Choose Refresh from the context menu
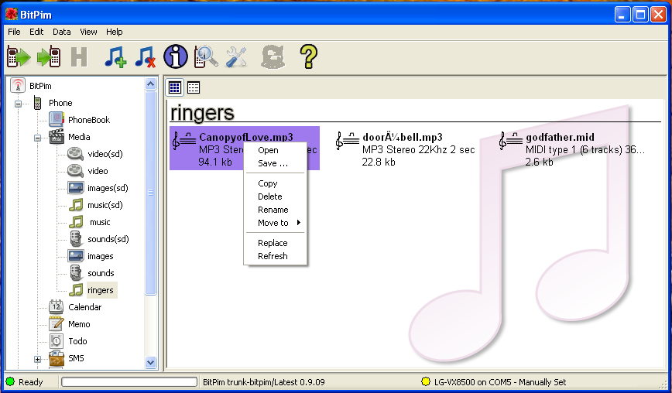Screen dimensions: 672x393 275,256
